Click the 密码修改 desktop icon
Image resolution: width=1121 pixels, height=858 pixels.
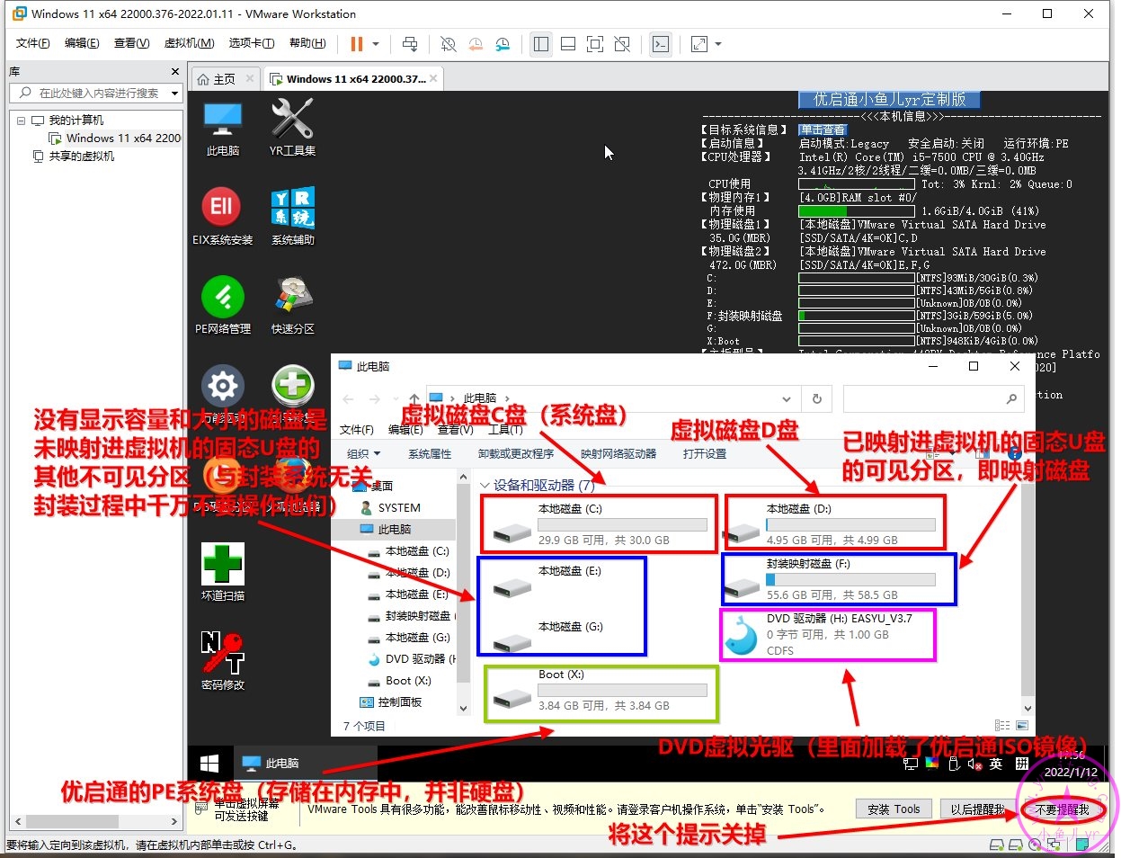[222, 661]
